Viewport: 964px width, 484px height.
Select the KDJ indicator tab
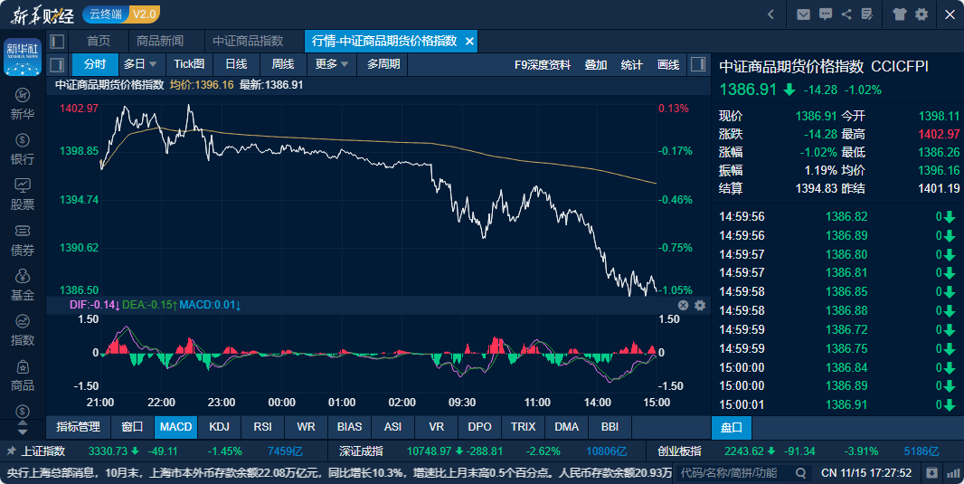(219, 426)
